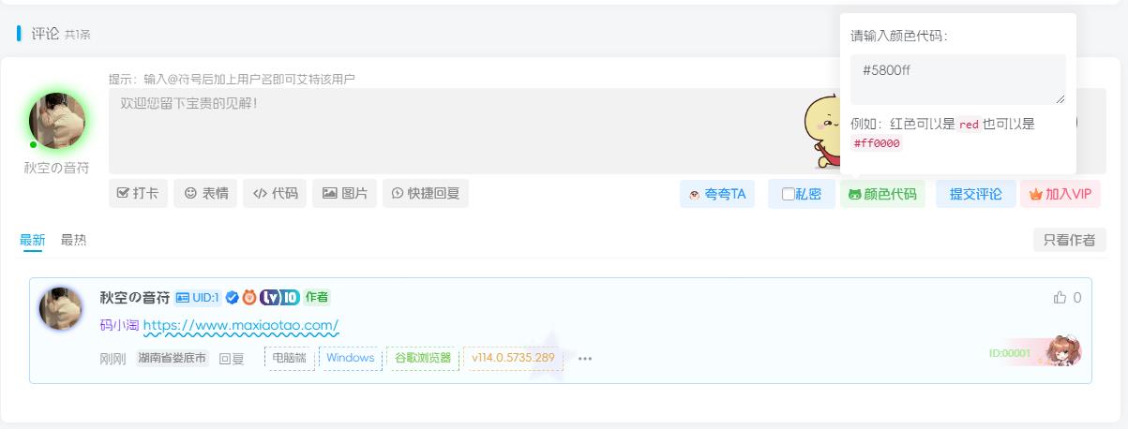Click the 加入VIP crown button
Screen dimensions: 1128x429
coord(1060,195)
